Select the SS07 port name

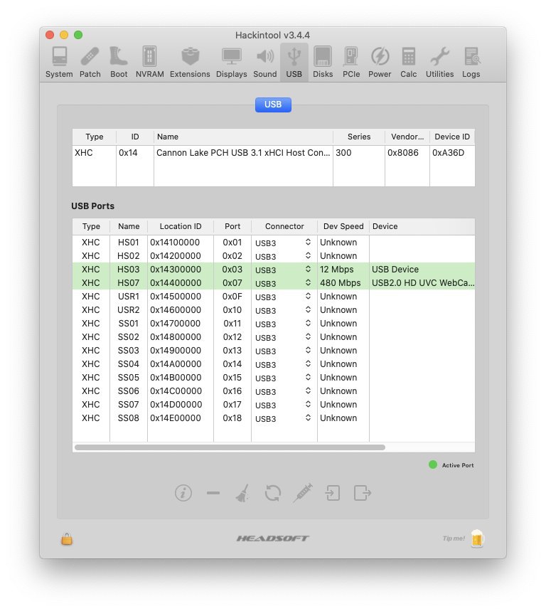pyautogui.click(x=128, y=405)
